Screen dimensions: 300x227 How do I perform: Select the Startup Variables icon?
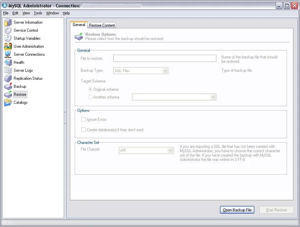[8, 38]
